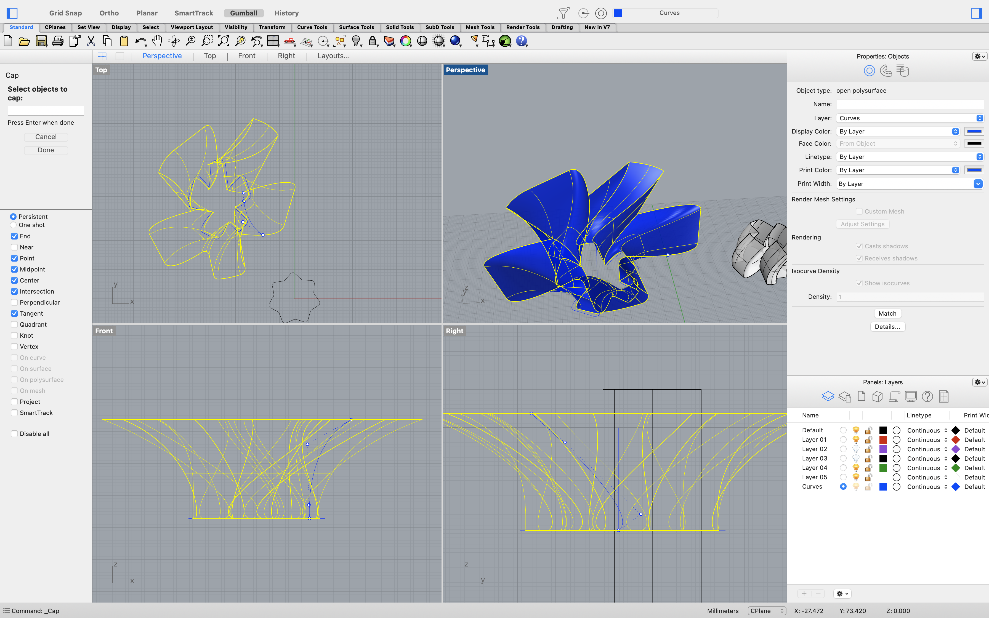The image size is (989, 618).
Task: Enable the Quadrant osnap checkbox
Action: click(x=14, y=324)
